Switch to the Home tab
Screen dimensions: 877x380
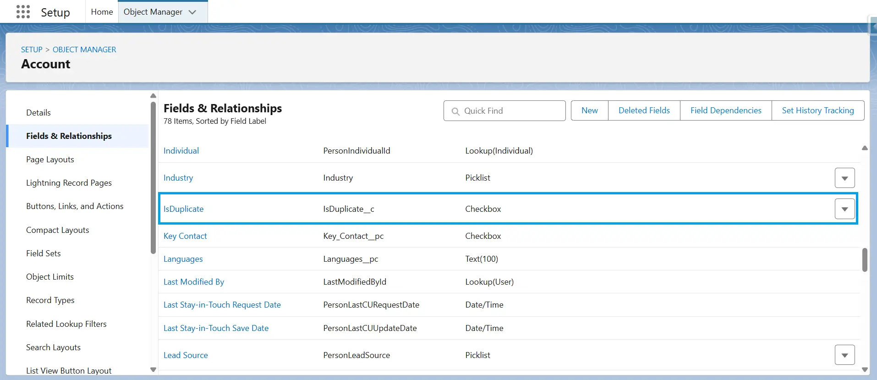pyautogui.click(x=102, y=12)
